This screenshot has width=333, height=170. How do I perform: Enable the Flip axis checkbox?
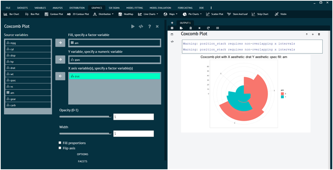click(60, 148)
